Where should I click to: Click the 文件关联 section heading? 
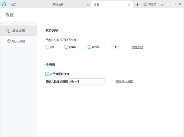[x=52, y=30]
